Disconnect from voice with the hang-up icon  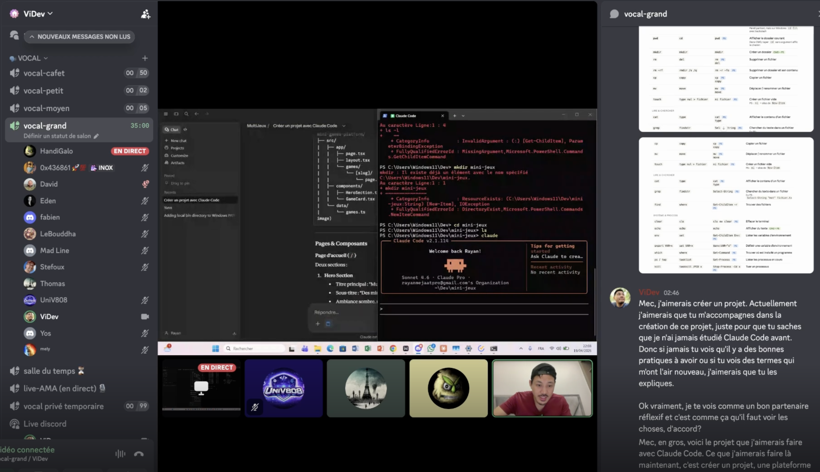139,454
